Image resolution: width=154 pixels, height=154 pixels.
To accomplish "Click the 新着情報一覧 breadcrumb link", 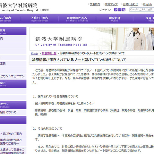I will [x=49, y=53].
